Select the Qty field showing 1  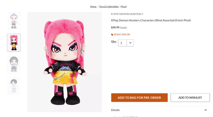pos(122,43)
